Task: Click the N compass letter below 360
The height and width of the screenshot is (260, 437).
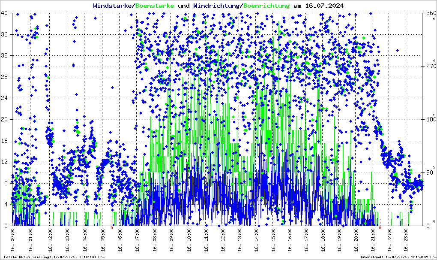Action: pos(434,19)
